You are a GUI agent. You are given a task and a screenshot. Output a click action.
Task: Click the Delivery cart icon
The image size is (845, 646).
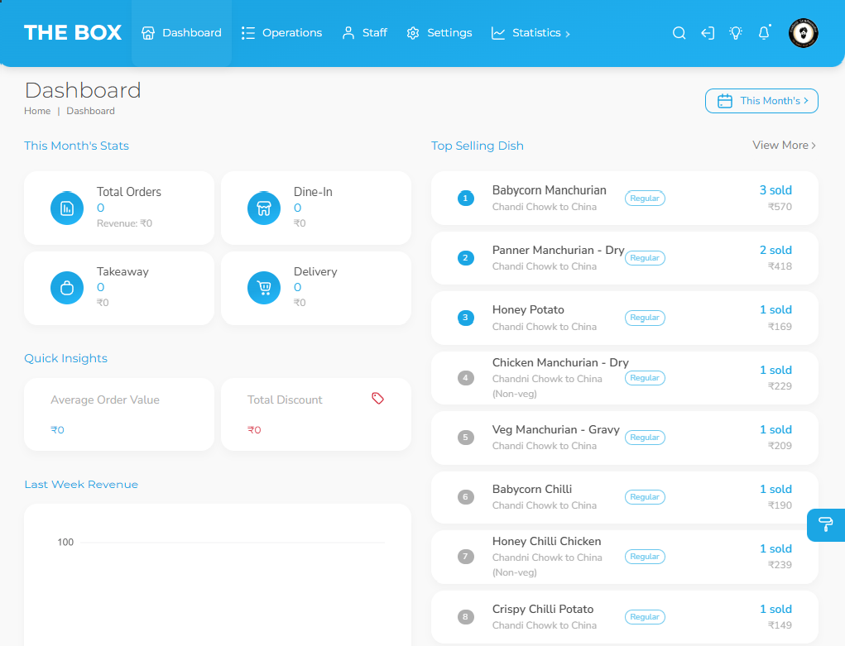tap(264, 288)
